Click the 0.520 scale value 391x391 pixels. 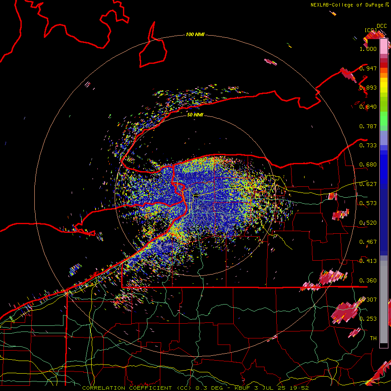368,223
